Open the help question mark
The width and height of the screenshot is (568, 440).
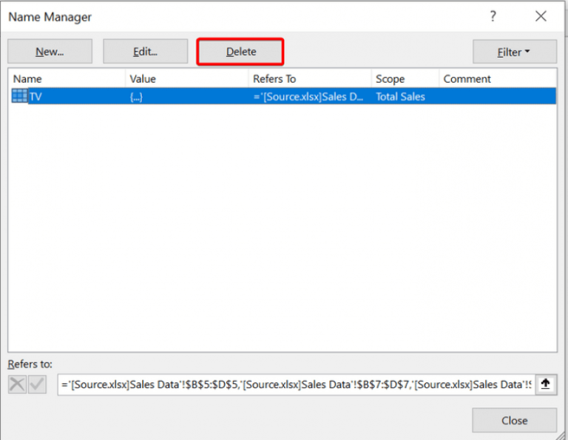[x=493, y=16]
